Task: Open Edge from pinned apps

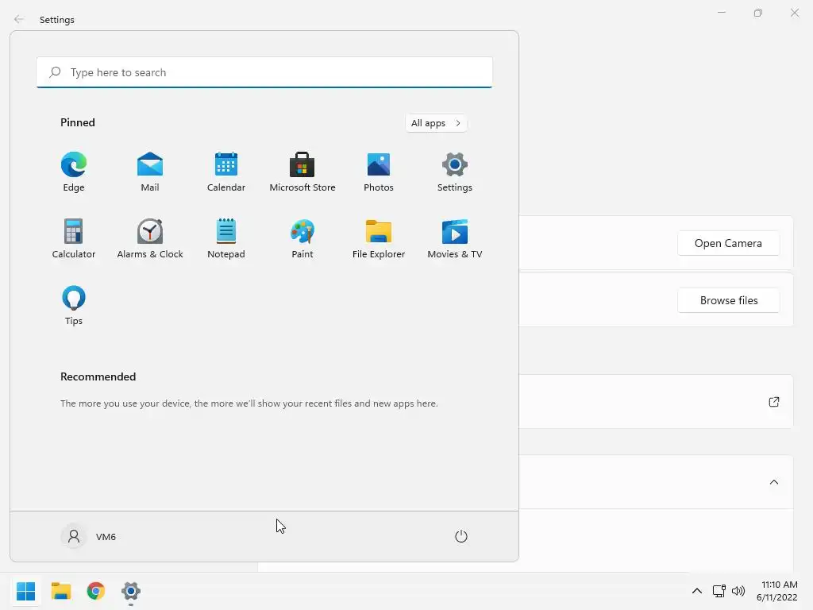Action: coord(74,172)
